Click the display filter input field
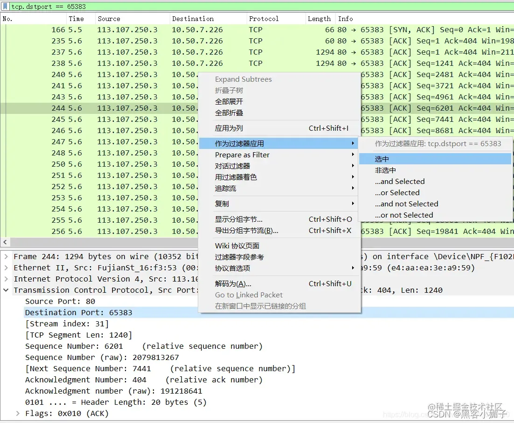514x423 pixels. 262,6
